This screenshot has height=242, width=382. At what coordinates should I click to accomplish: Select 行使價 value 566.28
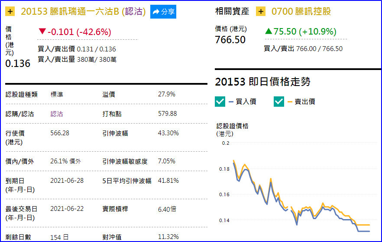60,133
